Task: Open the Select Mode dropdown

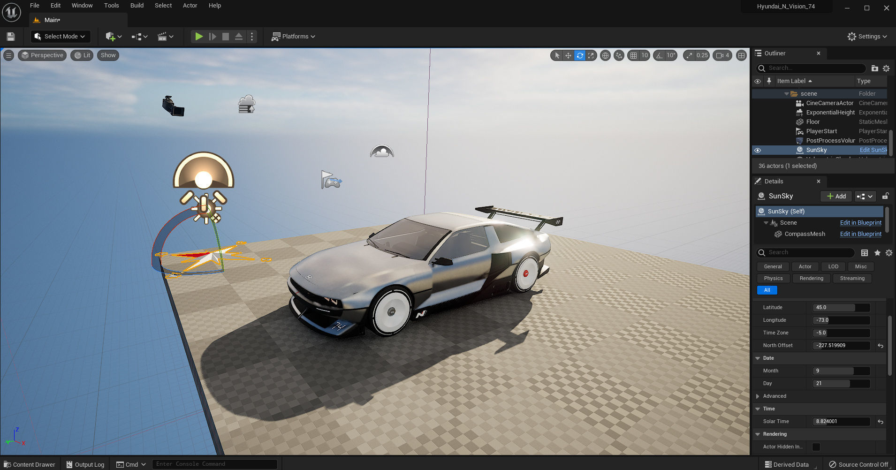Action: coord(60,37)
